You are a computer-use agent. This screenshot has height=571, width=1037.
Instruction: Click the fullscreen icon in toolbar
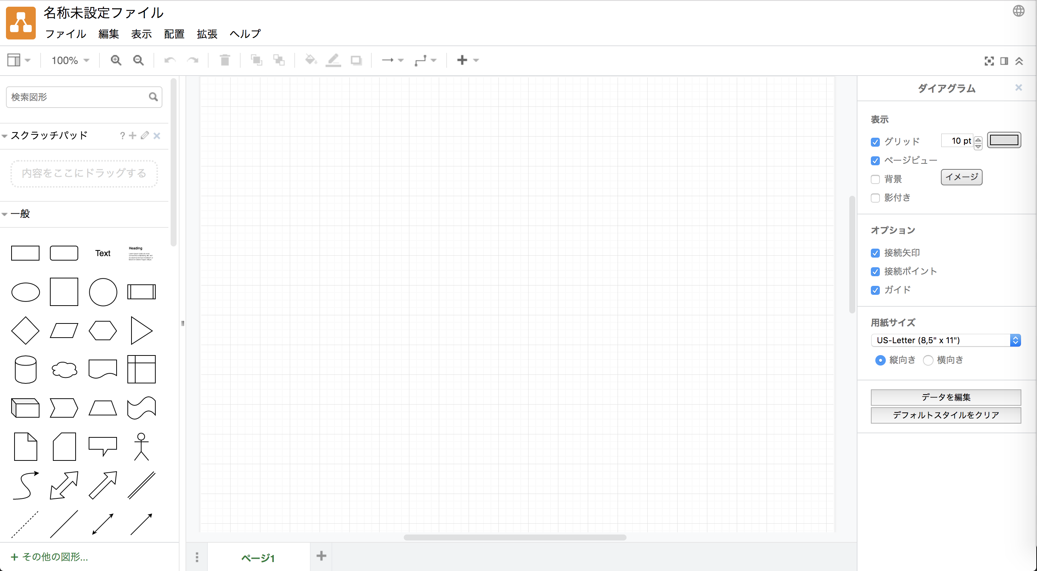click(x=989, y=61)
